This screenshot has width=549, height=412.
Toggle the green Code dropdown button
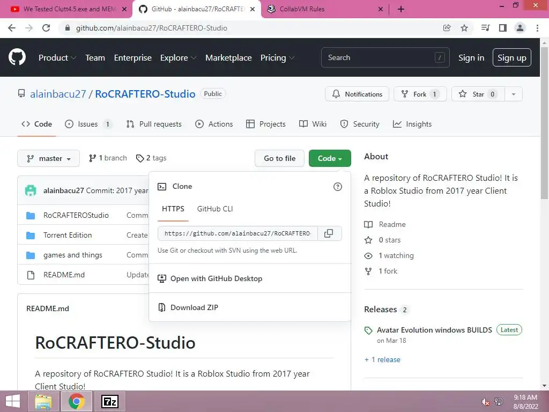point(330,158)
